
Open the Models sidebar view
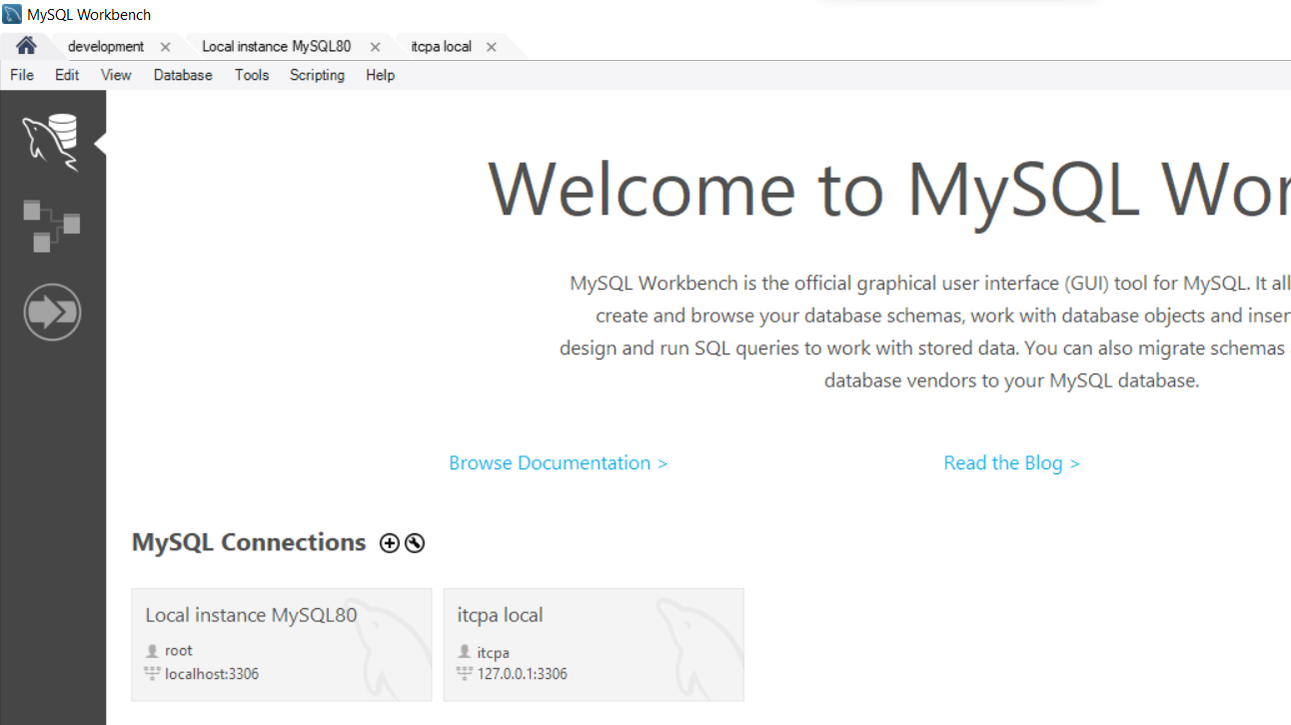(52, 226)
